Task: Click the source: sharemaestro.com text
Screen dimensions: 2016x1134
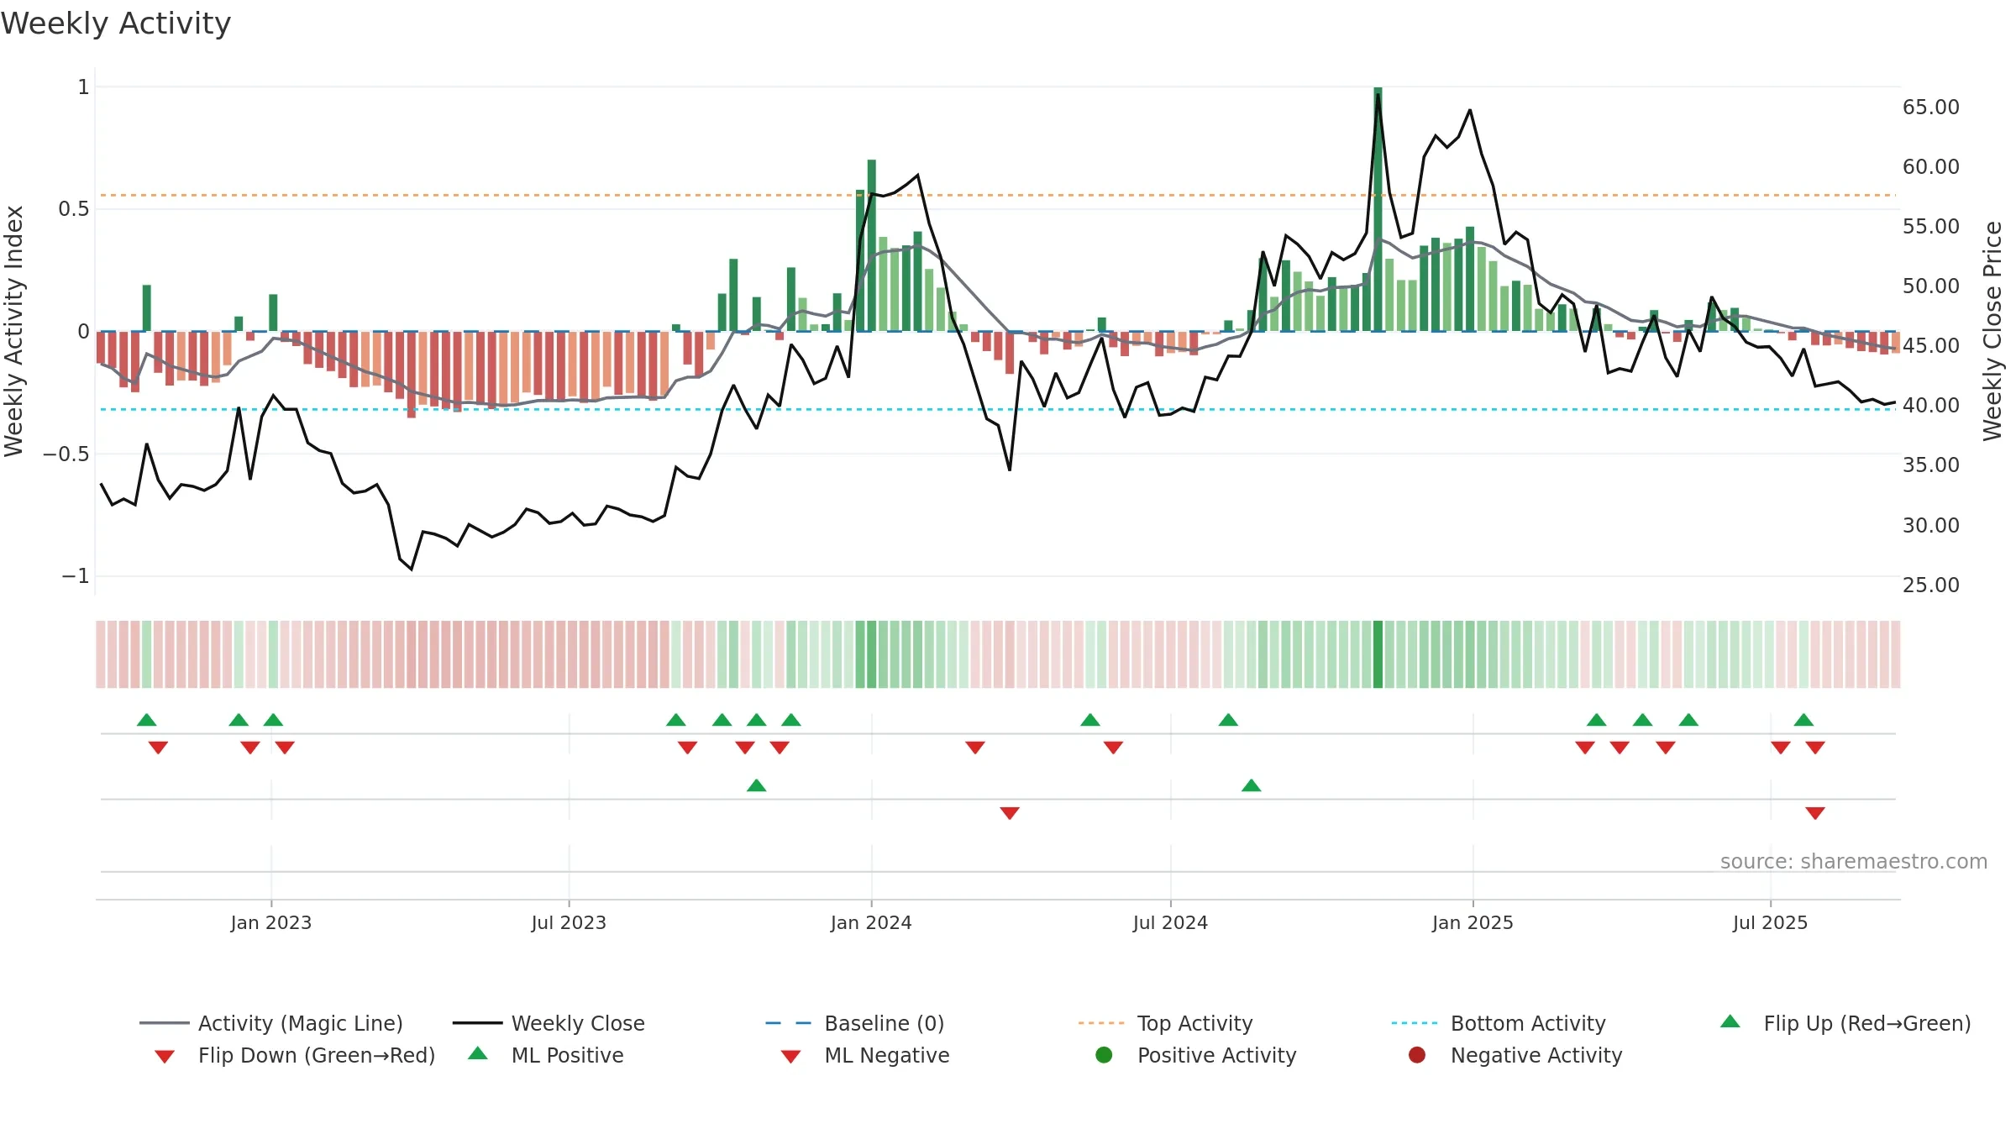Action: pos(1854,862)
